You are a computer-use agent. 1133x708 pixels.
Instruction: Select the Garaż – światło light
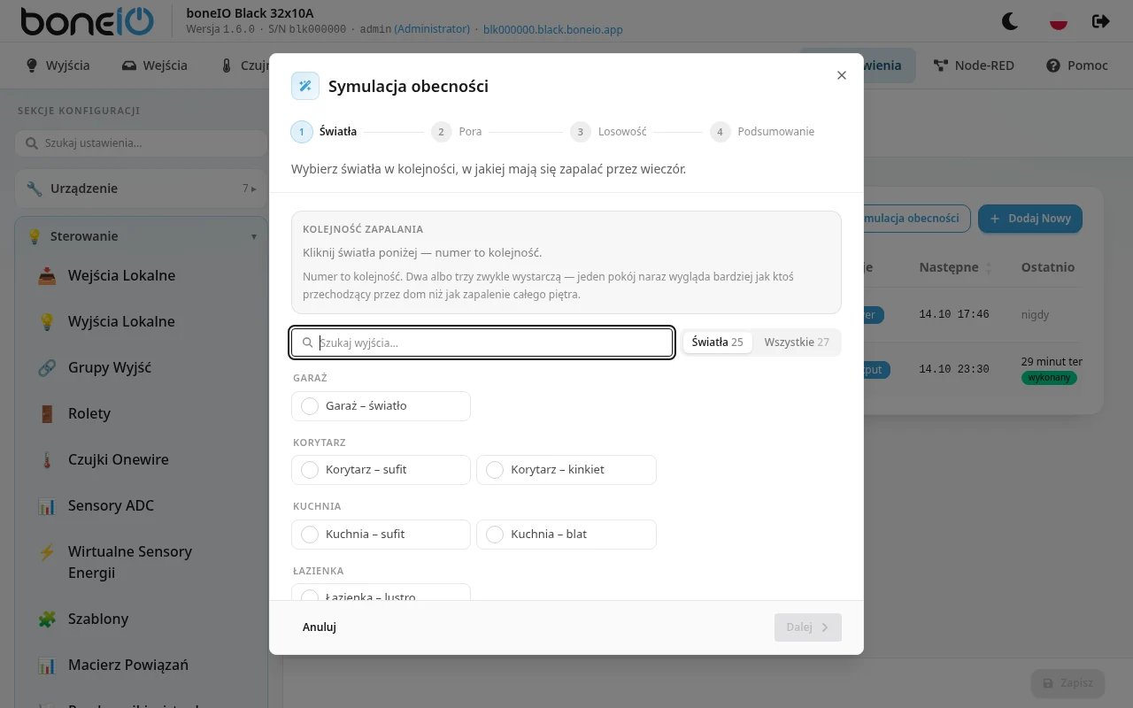pos(381,406)
